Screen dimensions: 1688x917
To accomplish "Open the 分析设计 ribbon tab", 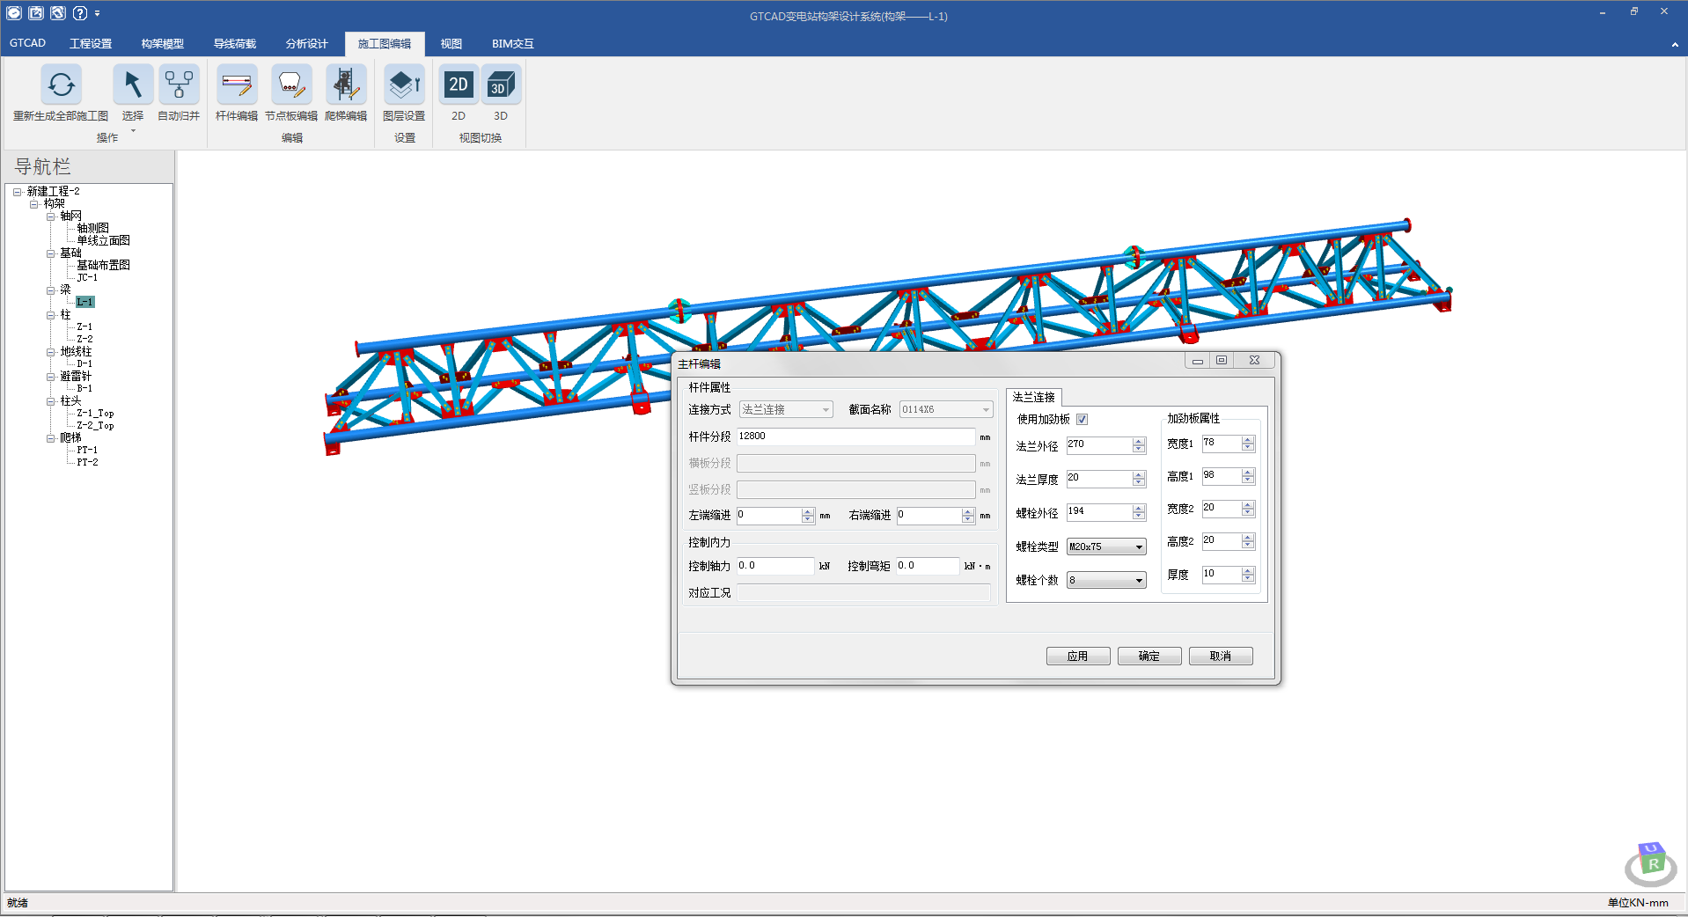I will click(306, 44).
